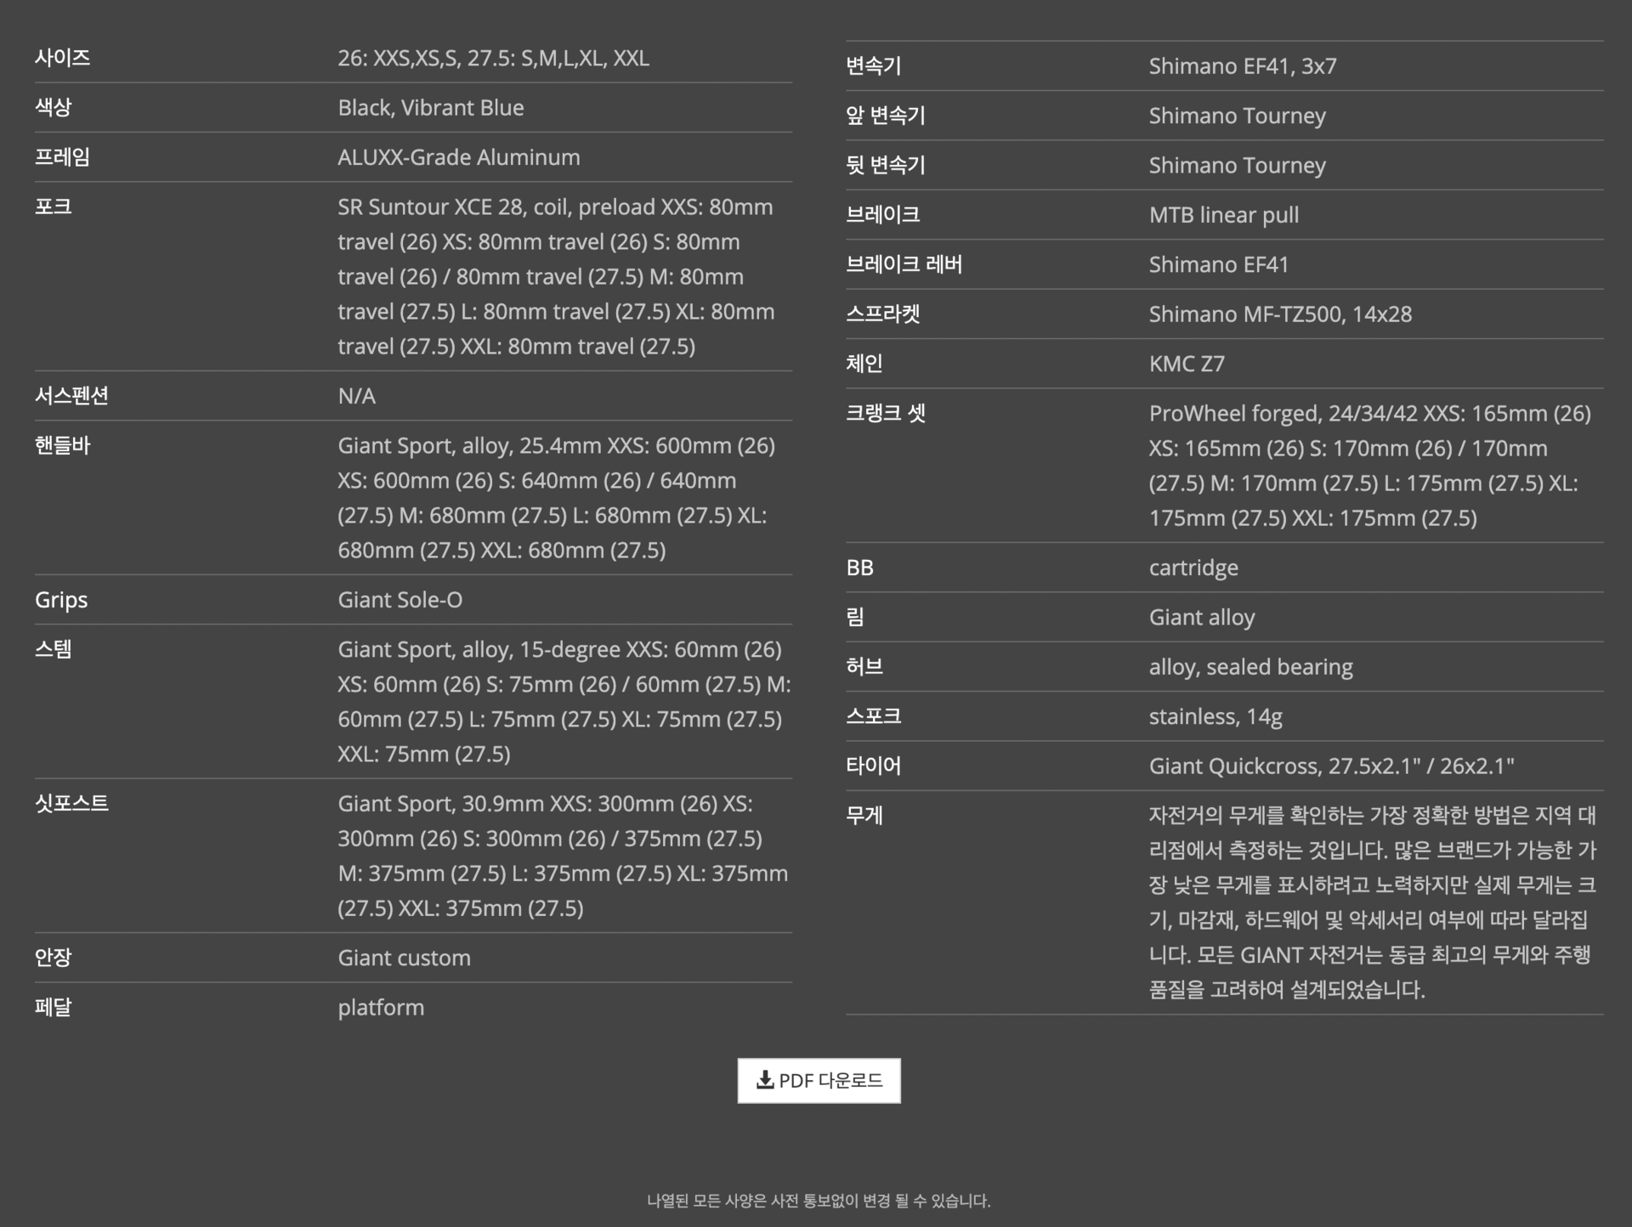This screenshot has height=1227, width=1632.
Task: Select Giant Quickcross tire value
Action: click(x=1332, y=766)
